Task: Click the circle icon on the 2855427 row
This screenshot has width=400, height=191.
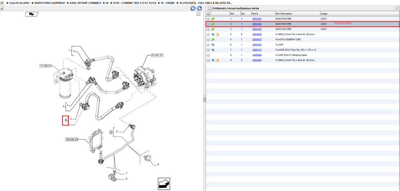Action: coord(208,19)
